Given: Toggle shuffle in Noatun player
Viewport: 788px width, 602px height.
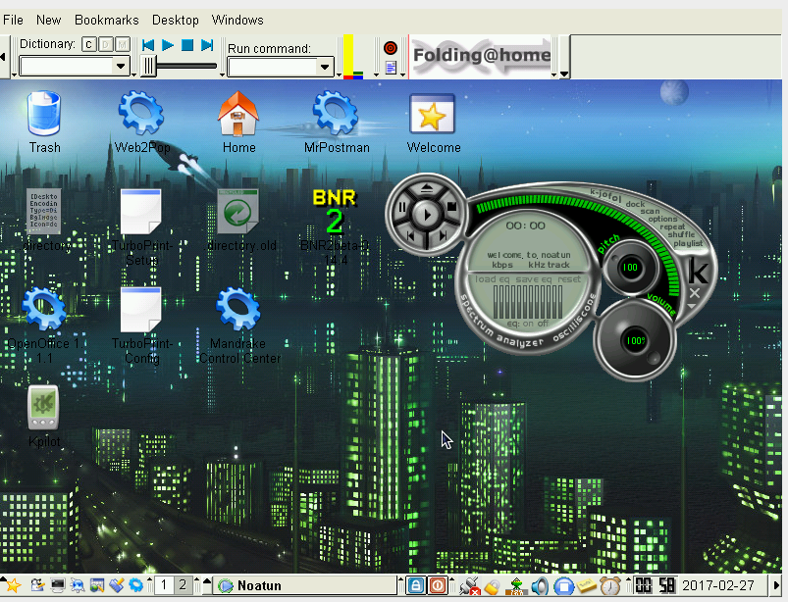Looking at the screenshot, I should tap(681, 234).
